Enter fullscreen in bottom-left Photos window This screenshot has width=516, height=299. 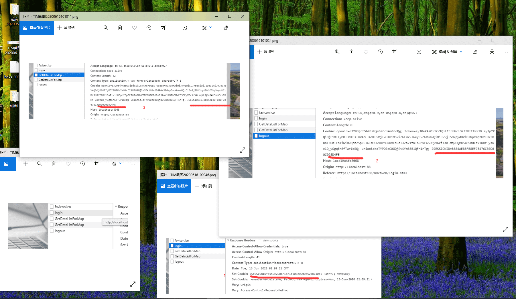click(133, 284)
